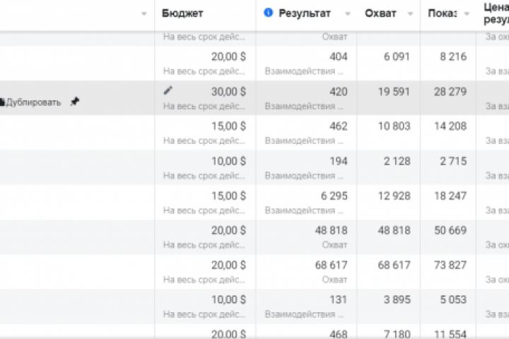
Task: Click the pencil icon to edit budget
Action: (x=168, y=90)
